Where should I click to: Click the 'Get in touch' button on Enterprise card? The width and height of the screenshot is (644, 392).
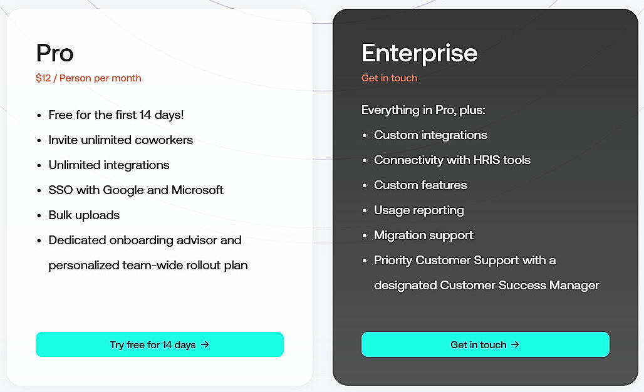click(x=485, y=344)
